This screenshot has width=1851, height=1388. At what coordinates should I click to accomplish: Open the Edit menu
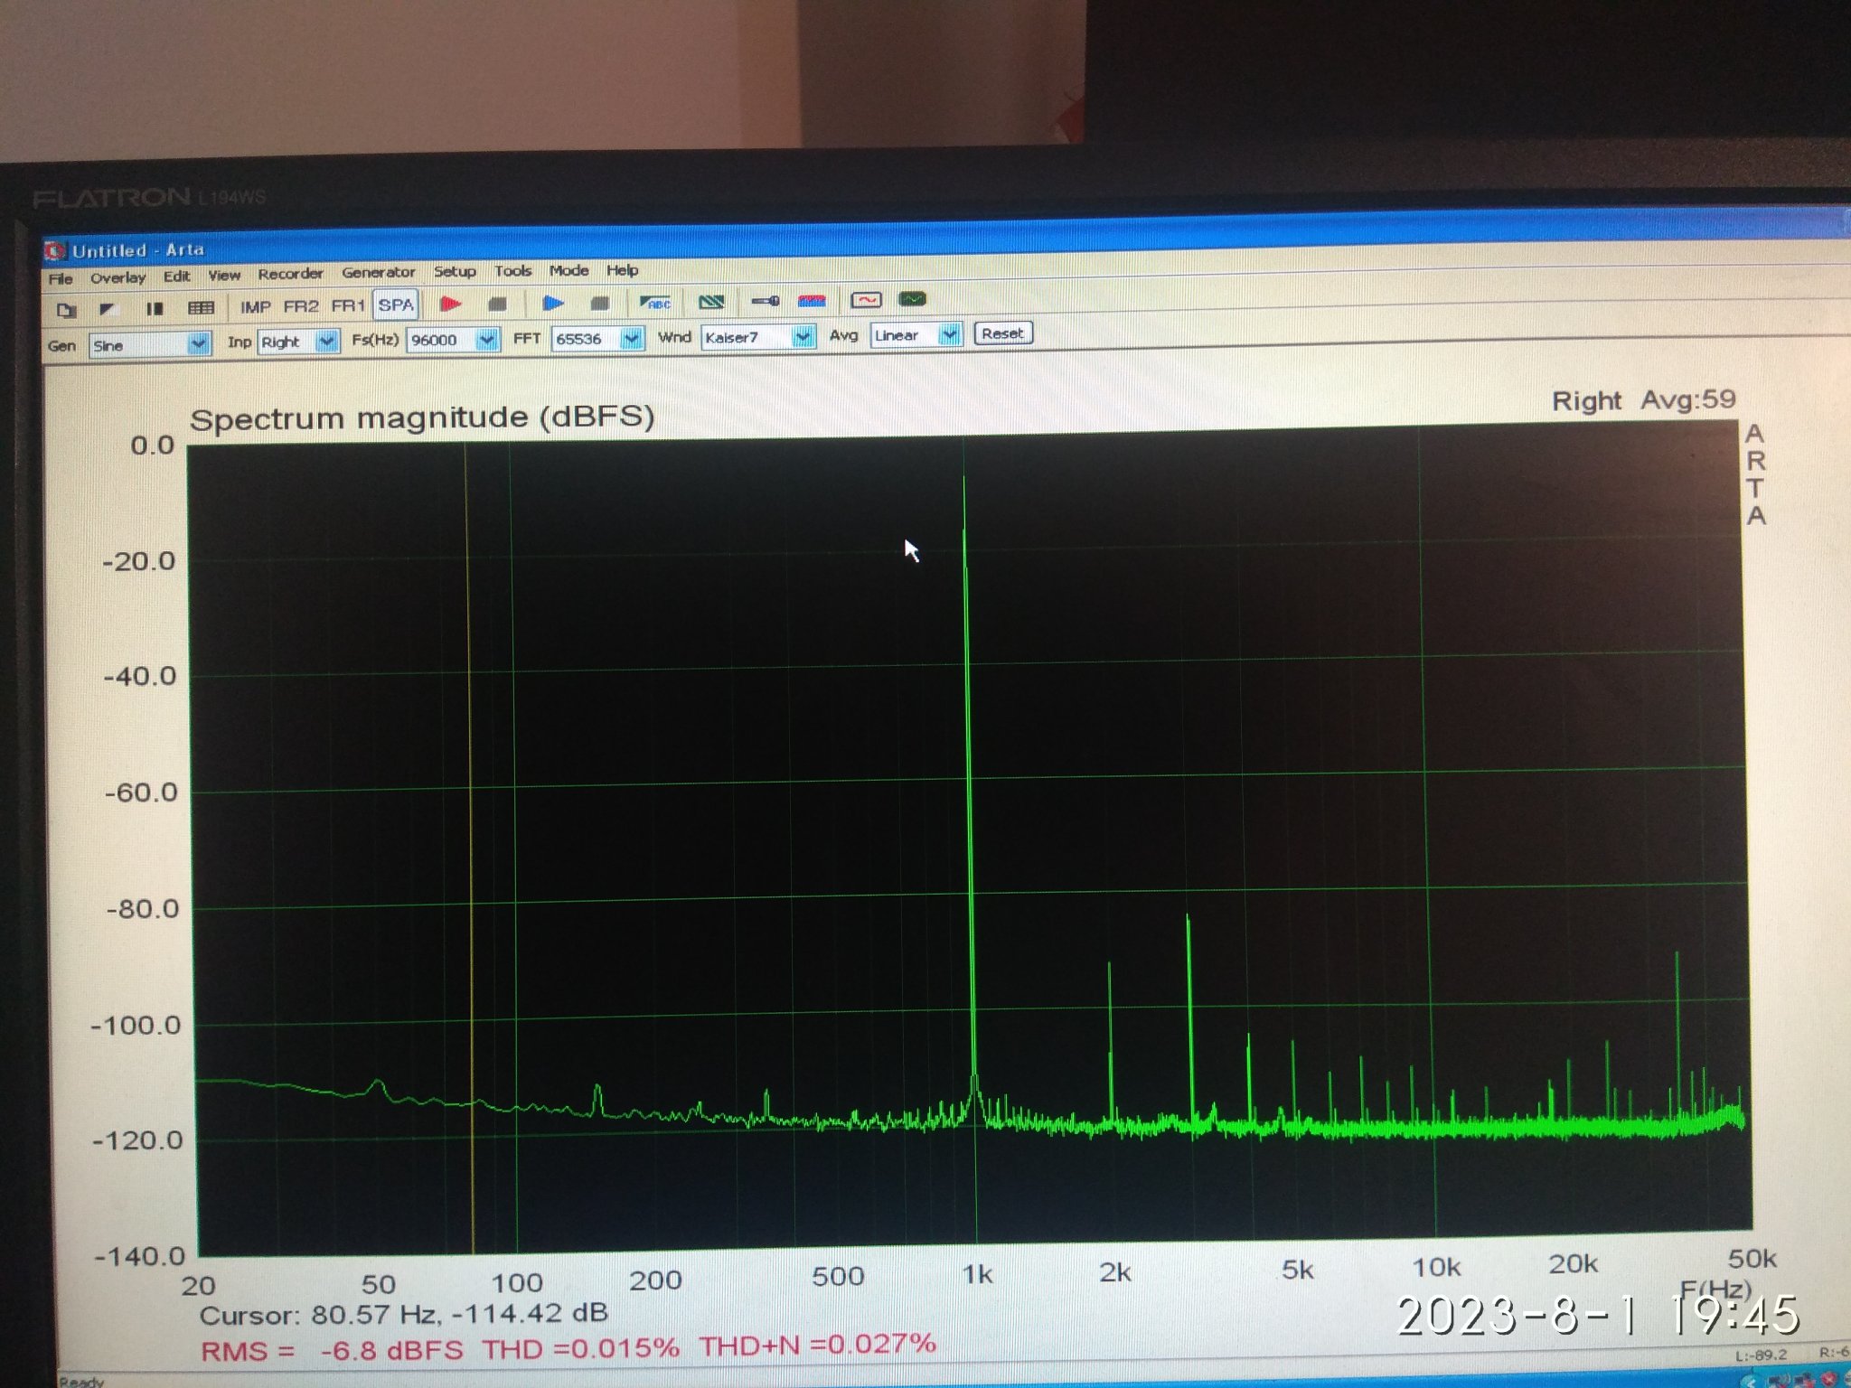point(176,277)
